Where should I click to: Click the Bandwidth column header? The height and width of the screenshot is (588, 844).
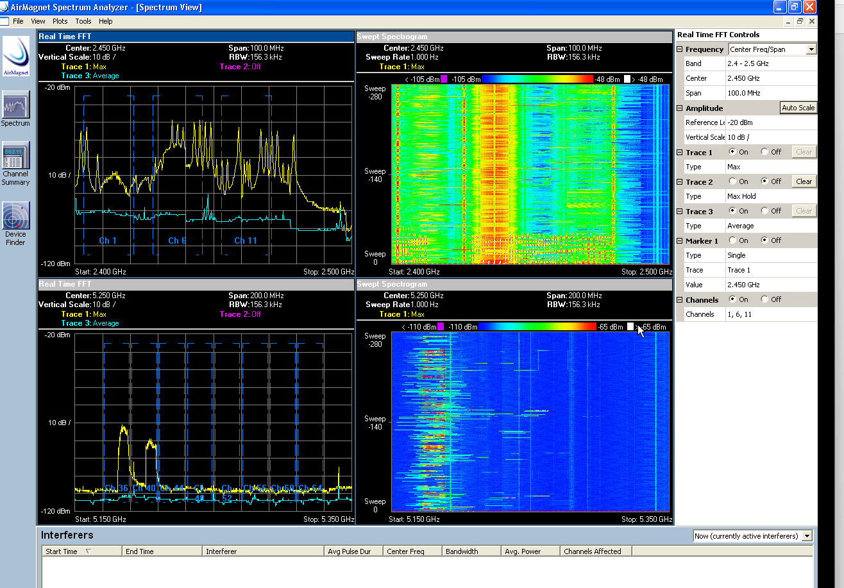471,551
